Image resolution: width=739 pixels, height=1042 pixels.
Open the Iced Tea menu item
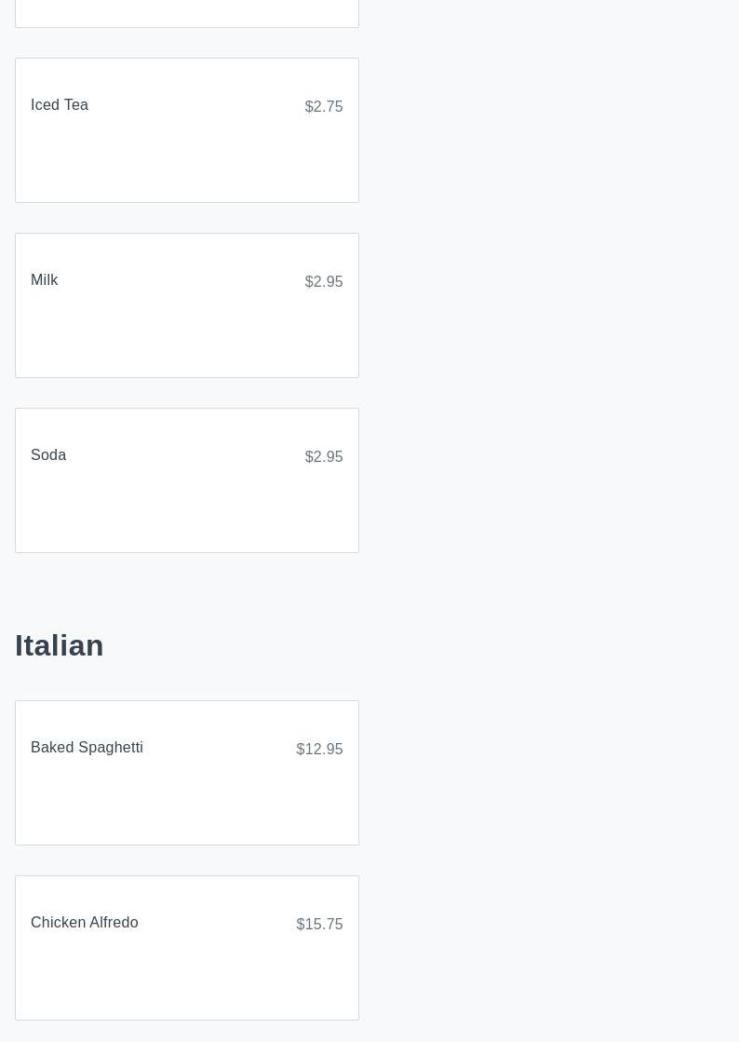click(x=60, y=105)
